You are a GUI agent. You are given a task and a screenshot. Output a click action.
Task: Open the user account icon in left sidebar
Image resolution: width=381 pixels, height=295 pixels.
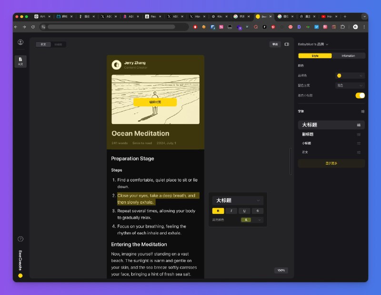20,42
